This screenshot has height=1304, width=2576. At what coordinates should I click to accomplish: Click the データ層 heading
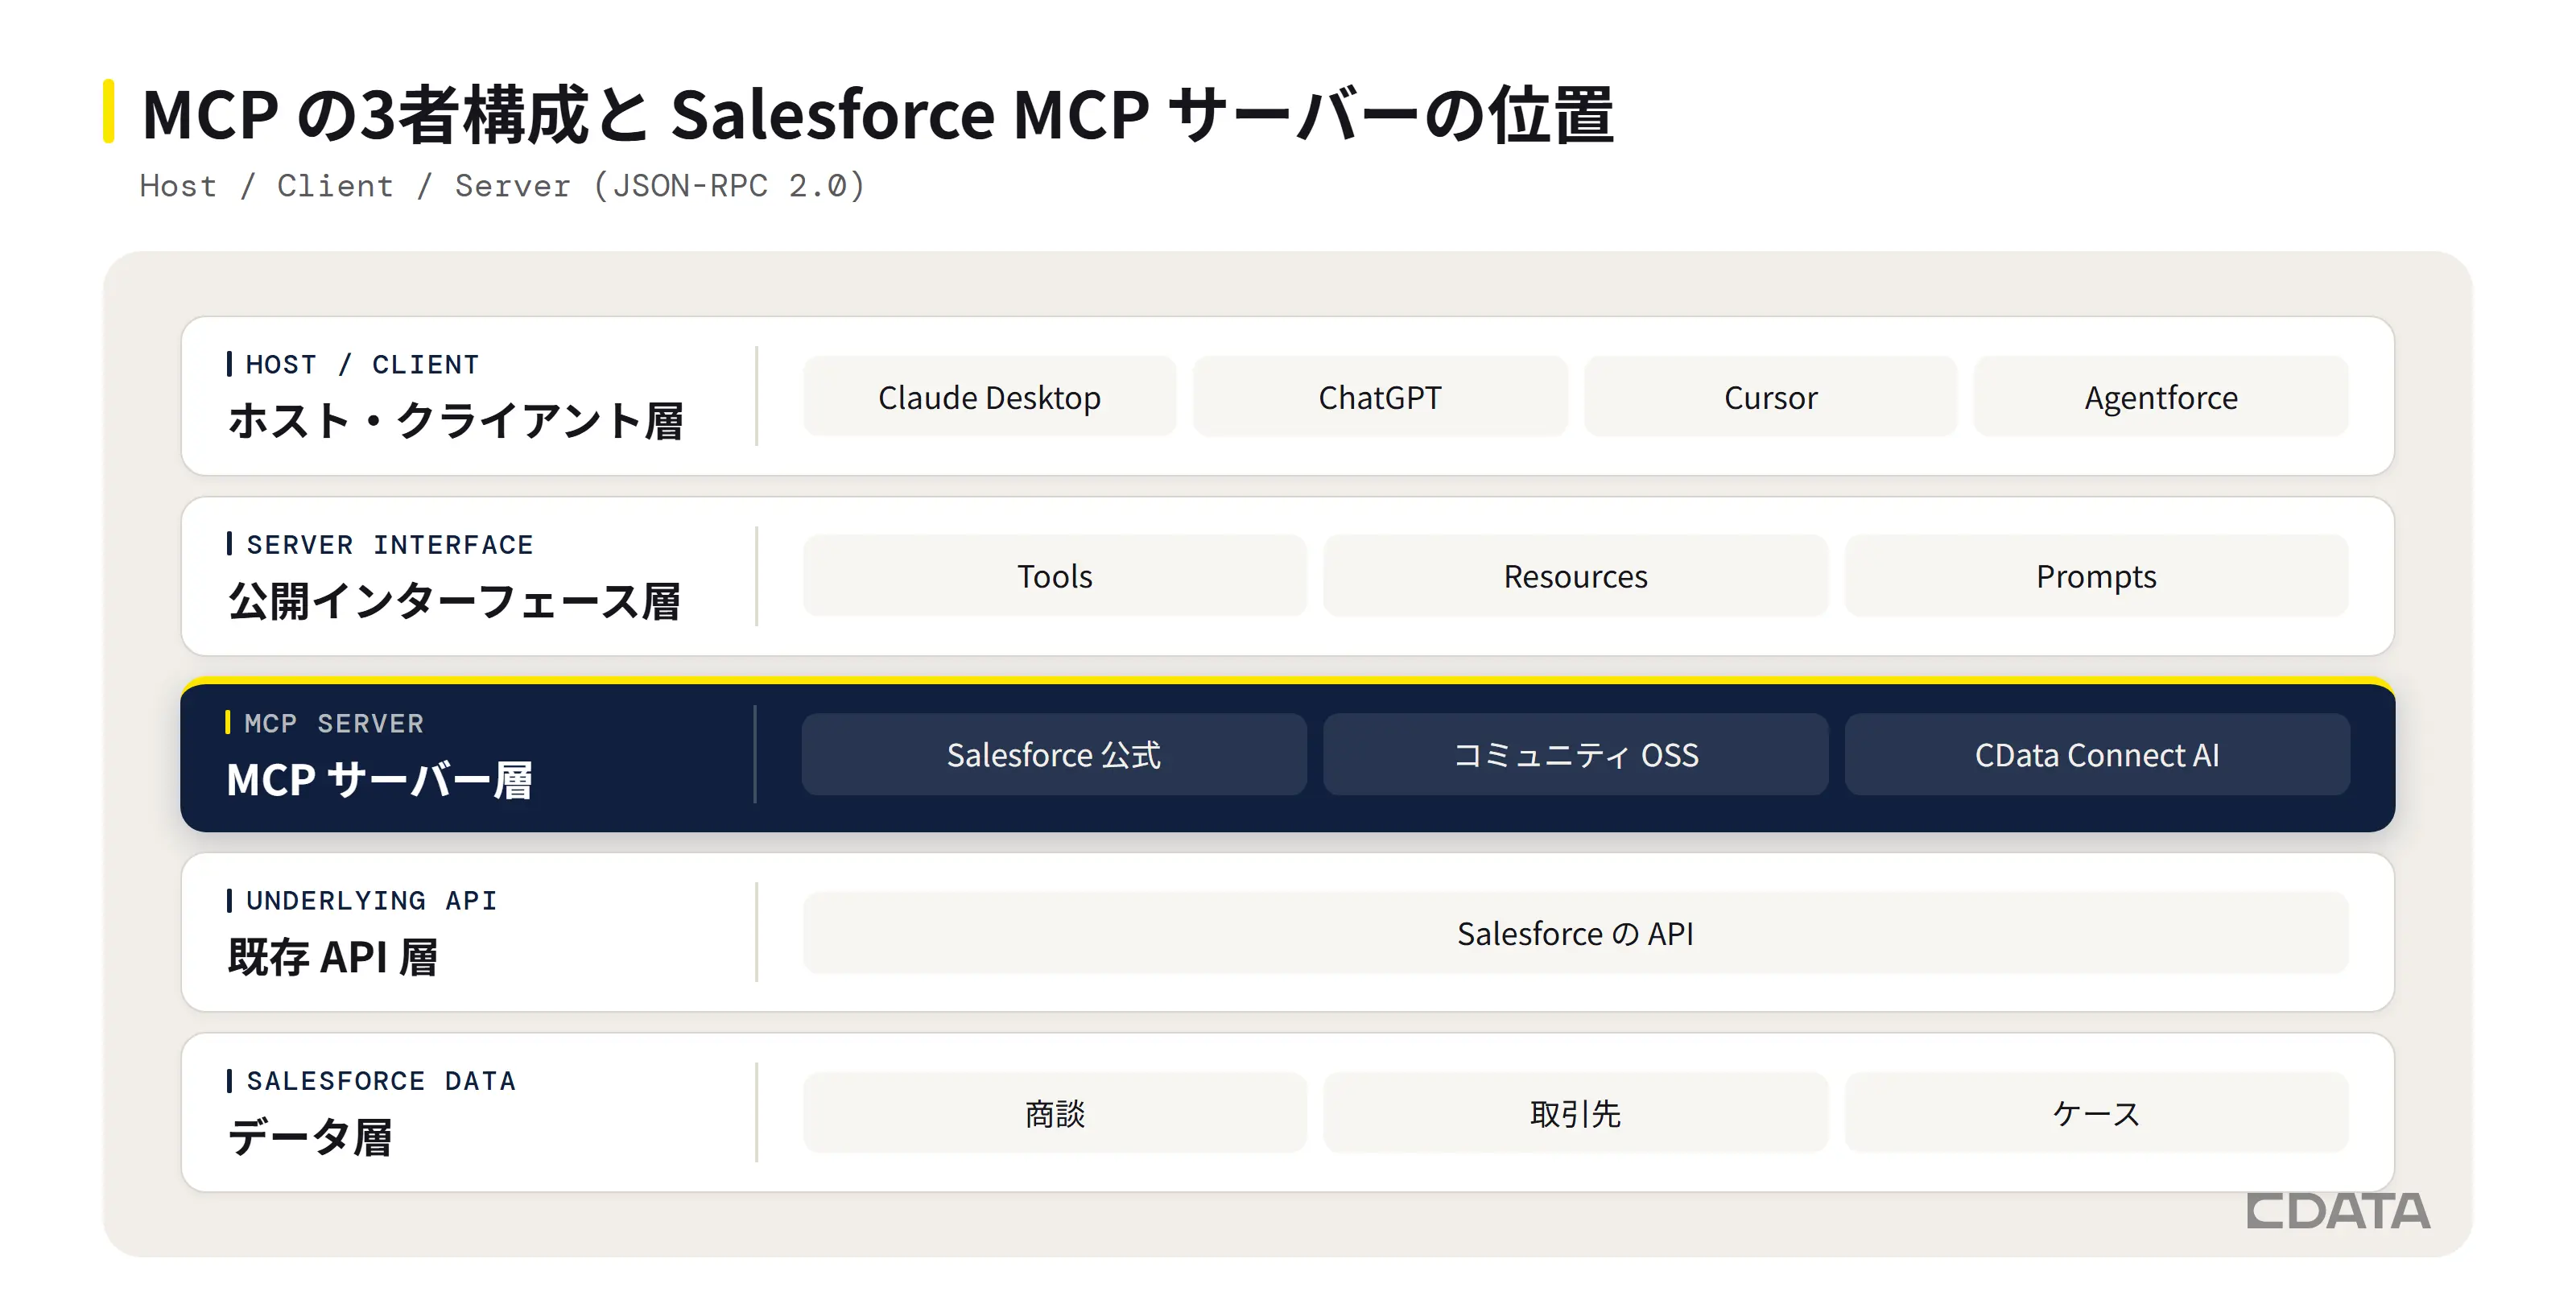tap(309, 1137)
